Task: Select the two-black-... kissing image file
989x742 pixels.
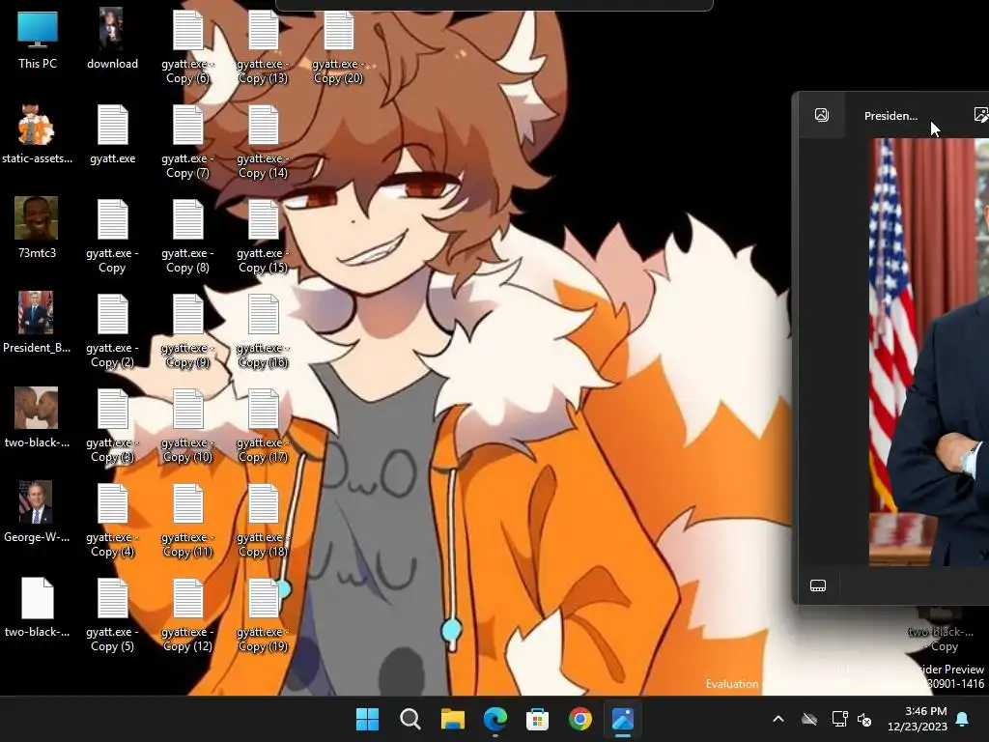Action: [37, 417]
